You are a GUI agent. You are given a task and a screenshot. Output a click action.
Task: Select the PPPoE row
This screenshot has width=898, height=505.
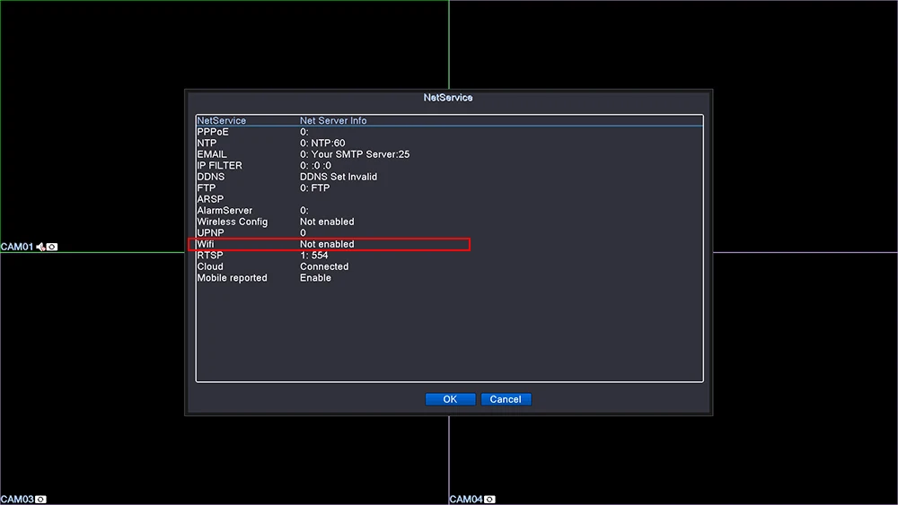pyautogui.click(x=450, y=132)
